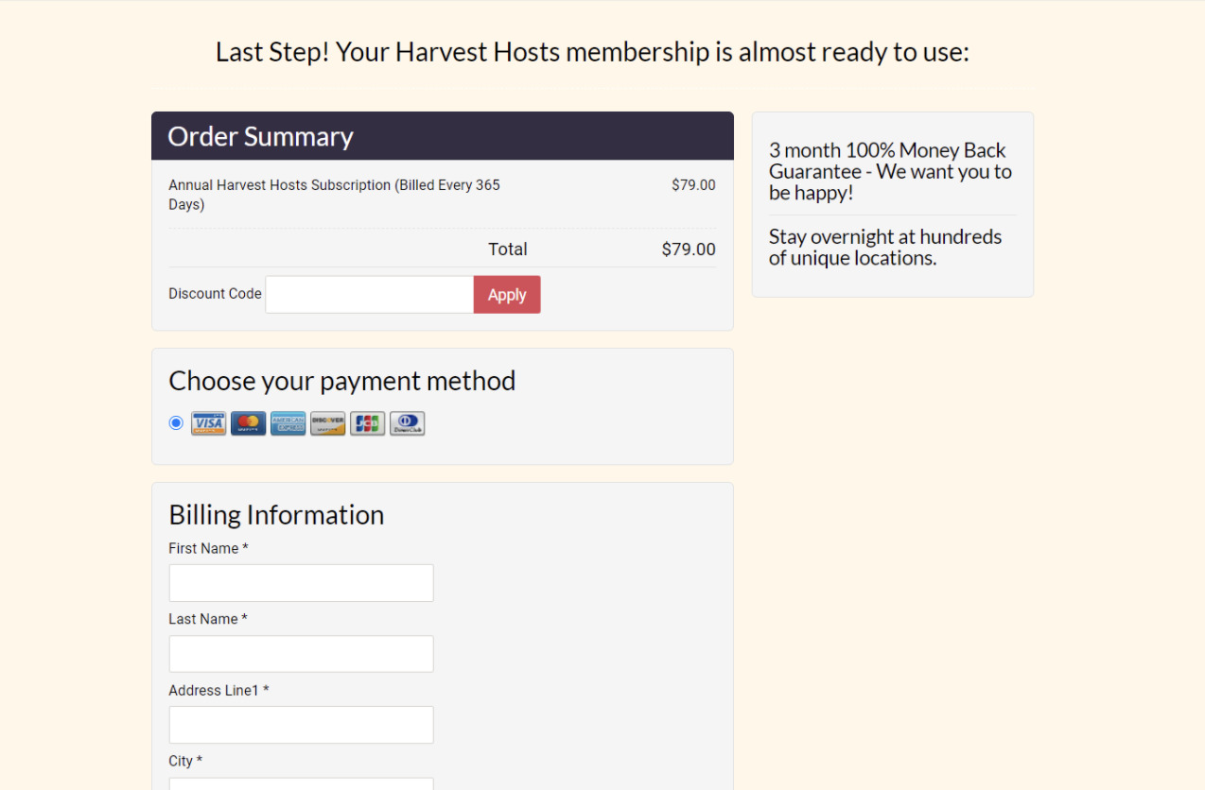Screen dimensions: 1205x790
Task: Click the Discount Code label
Action: pos(215,294)
